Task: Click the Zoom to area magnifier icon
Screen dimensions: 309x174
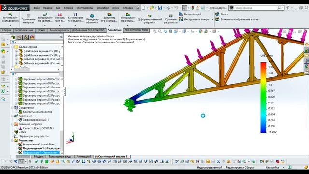Action: pos(160,31)
